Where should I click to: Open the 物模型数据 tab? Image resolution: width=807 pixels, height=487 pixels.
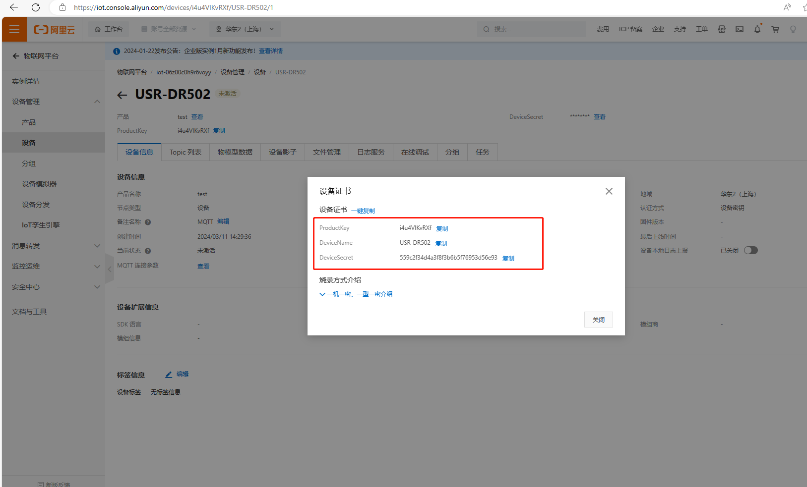pyautogui.click(x=235, y=153)
